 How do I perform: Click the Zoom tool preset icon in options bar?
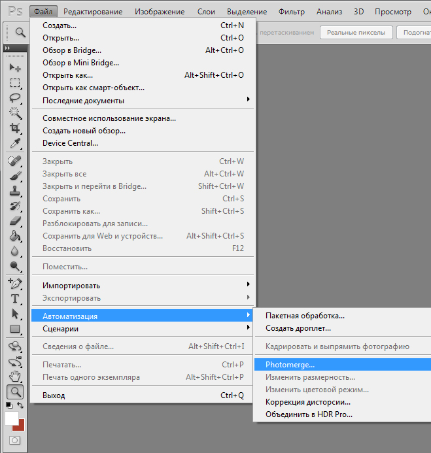20,32
